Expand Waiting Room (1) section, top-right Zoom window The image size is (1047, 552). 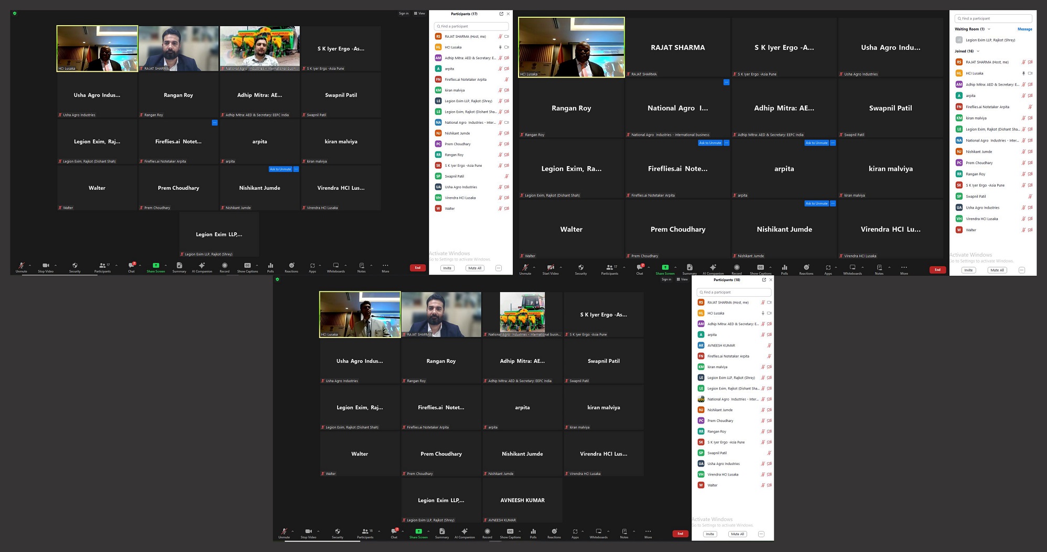point(989,29)
